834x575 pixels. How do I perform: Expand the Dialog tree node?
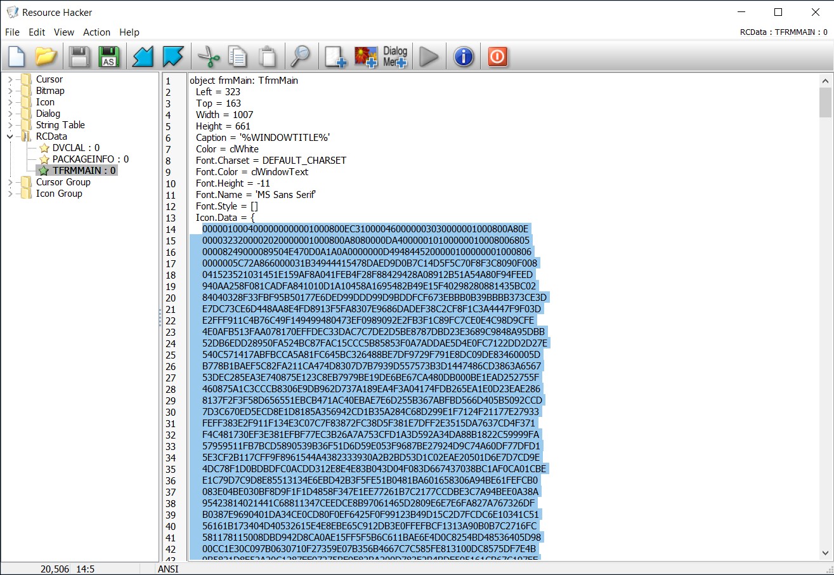coord(10,114)
